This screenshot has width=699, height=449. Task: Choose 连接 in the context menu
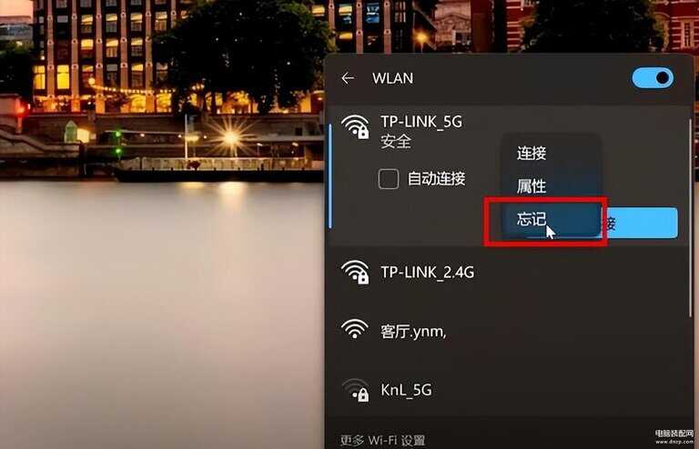(x=532, y=153)
